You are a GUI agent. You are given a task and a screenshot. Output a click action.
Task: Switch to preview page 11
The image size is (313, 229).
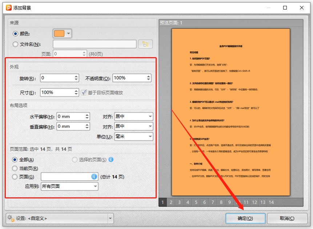point(246,202)
